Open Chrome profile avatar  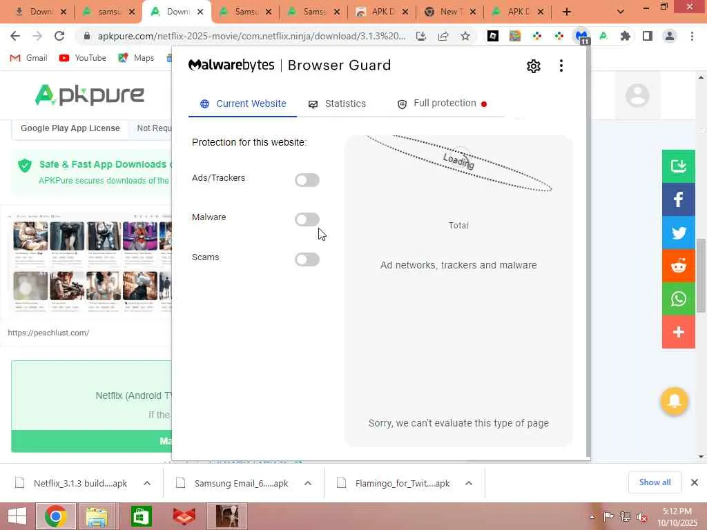[x=670, y=36]
